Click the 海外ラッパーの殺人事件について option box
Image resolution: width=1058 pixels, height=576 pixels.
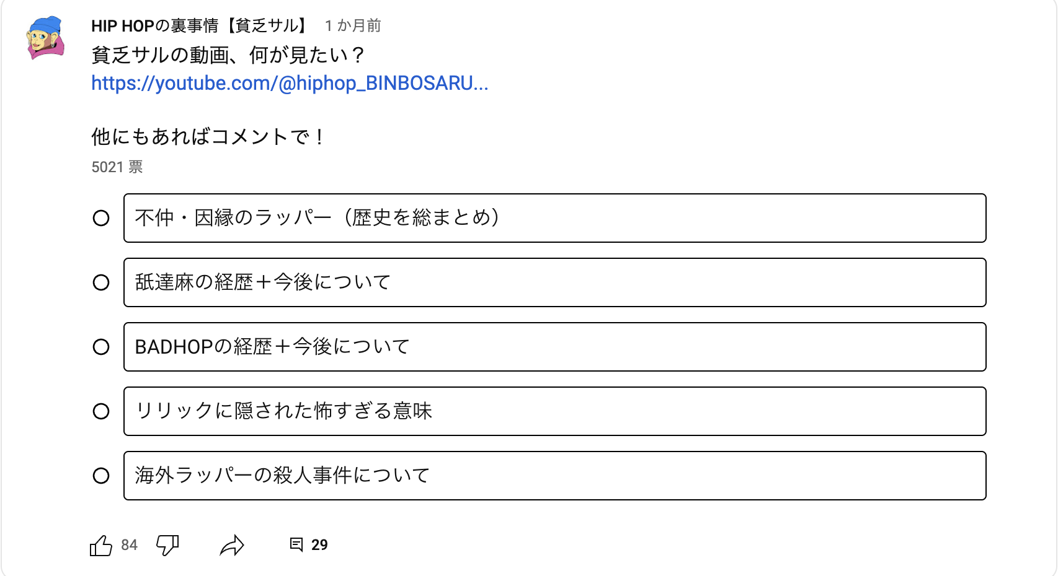pyautogui.click(x=554, y=476)
